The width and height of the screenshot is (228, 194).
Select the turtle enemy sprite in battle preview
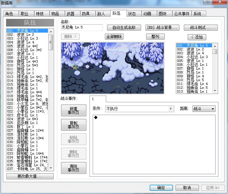coord(75,67)
